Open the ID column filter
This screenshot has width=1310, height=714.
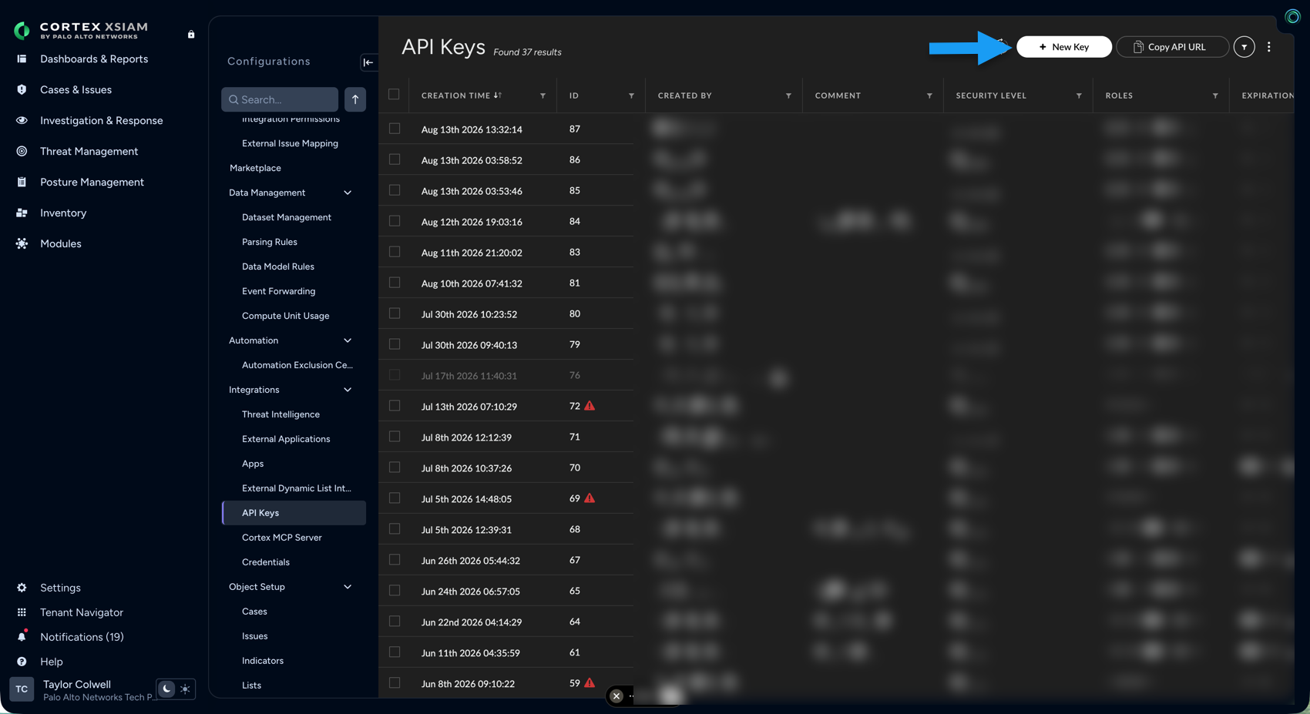pos(632,96)
